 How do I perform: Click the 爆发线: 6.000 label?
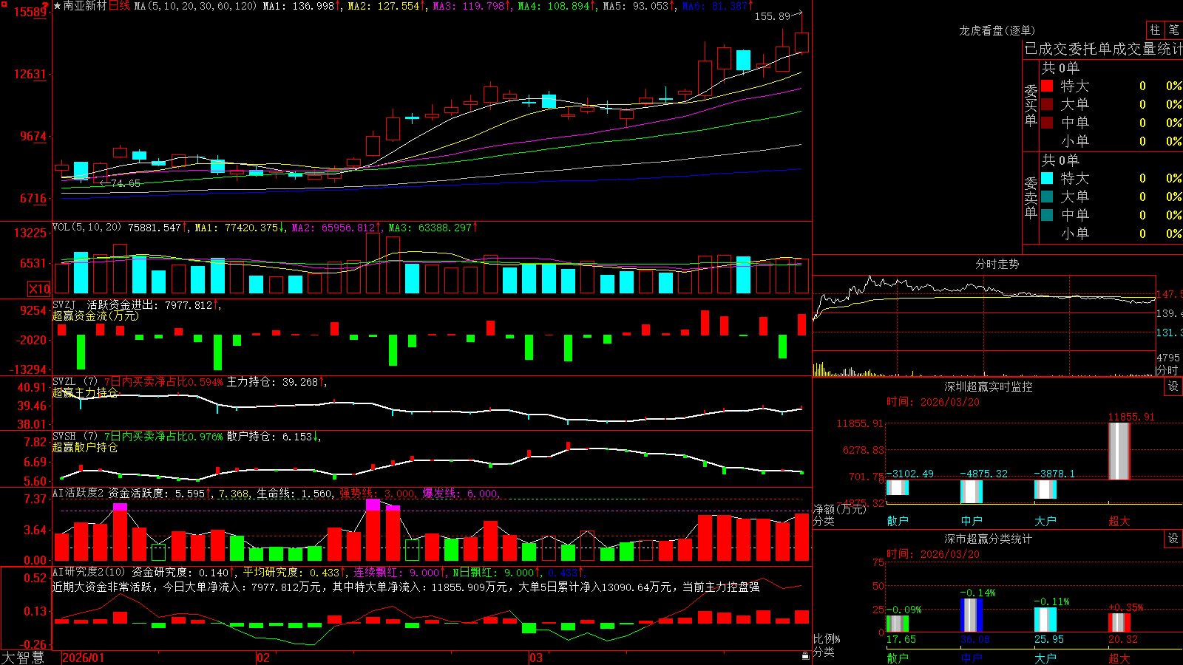[x=462, y=494]
